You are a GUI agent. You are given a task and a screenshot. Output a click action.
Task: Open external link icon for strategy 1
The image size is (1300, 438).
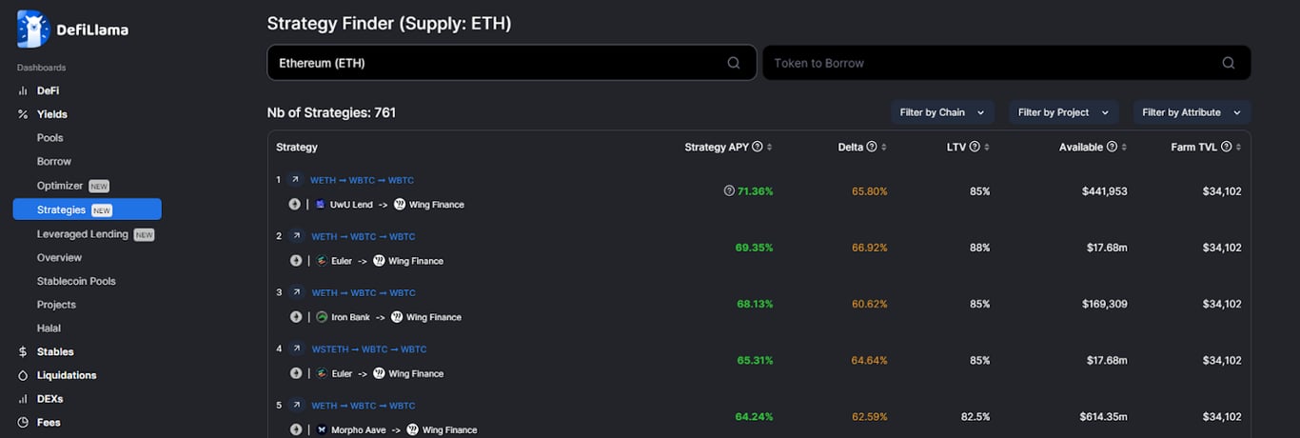click(x=296, y=179)
